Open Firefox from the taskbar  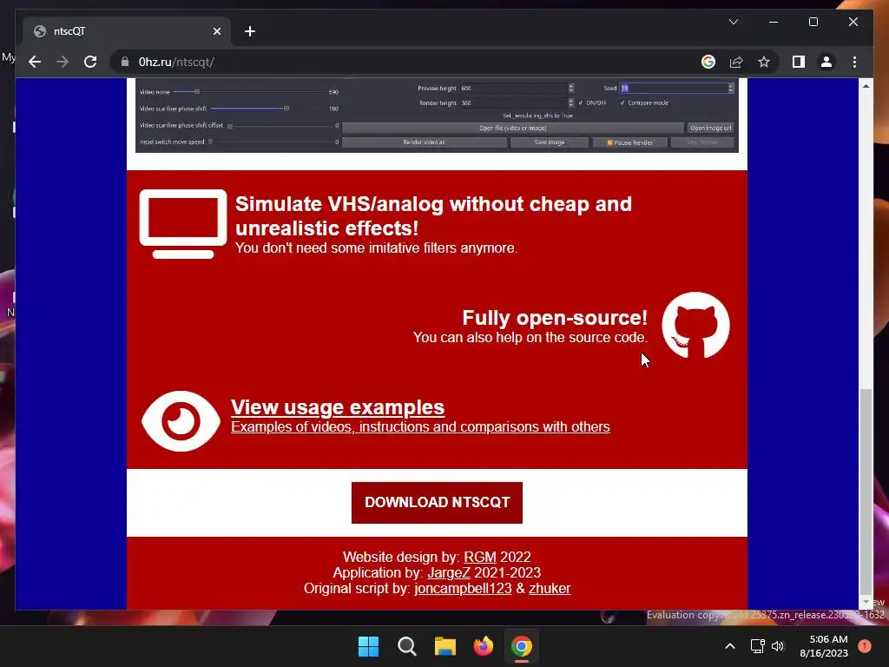pos(484,646)
